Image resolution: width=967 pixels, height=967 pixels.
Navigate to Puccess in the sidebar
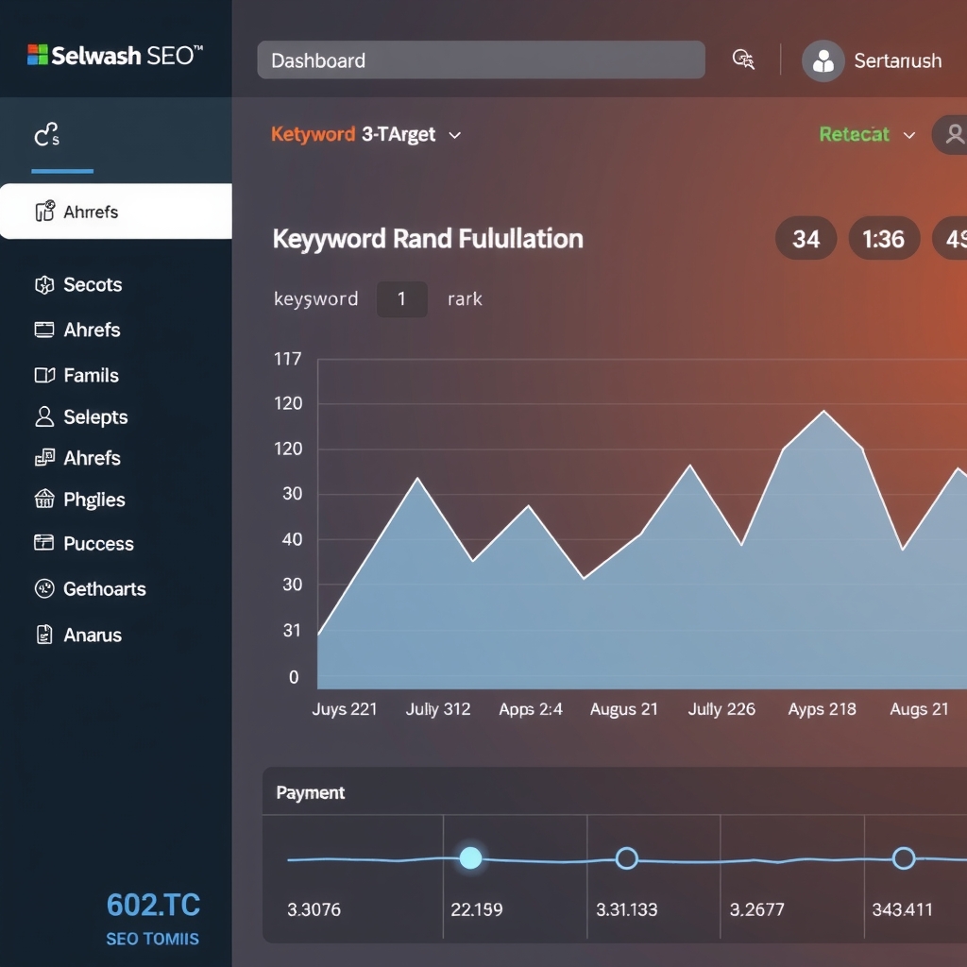pos(98,543)
